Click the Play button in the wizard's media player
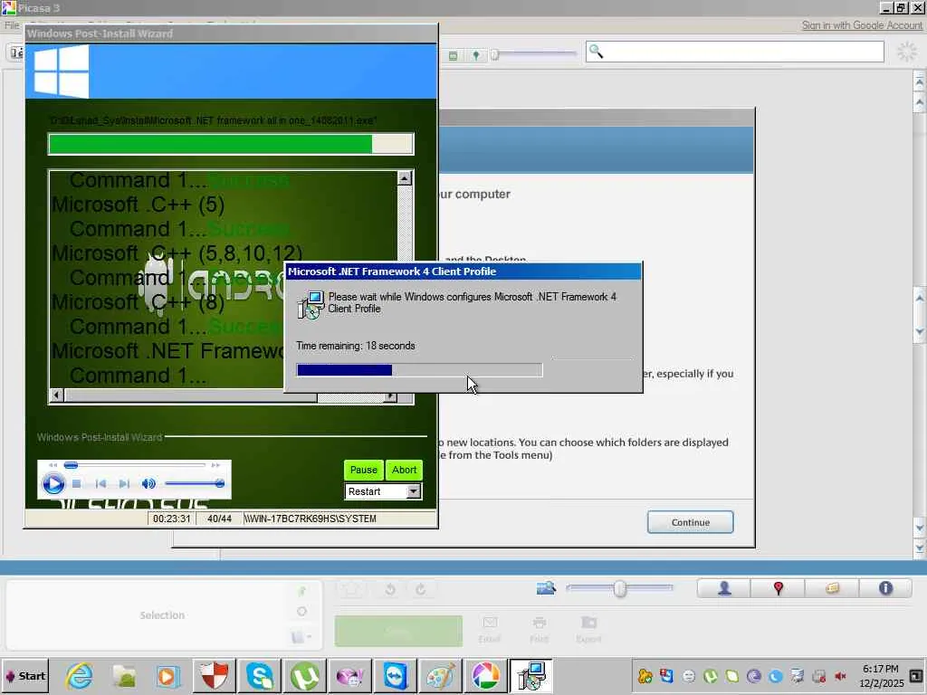 53,484
